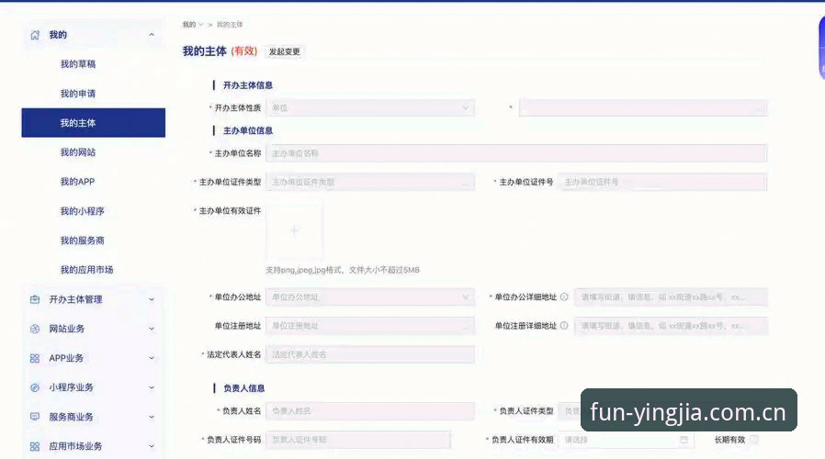825x459 pixels.
Task: Expand the 应用市场业务 section chevron
Action: [x=152, y=446]
